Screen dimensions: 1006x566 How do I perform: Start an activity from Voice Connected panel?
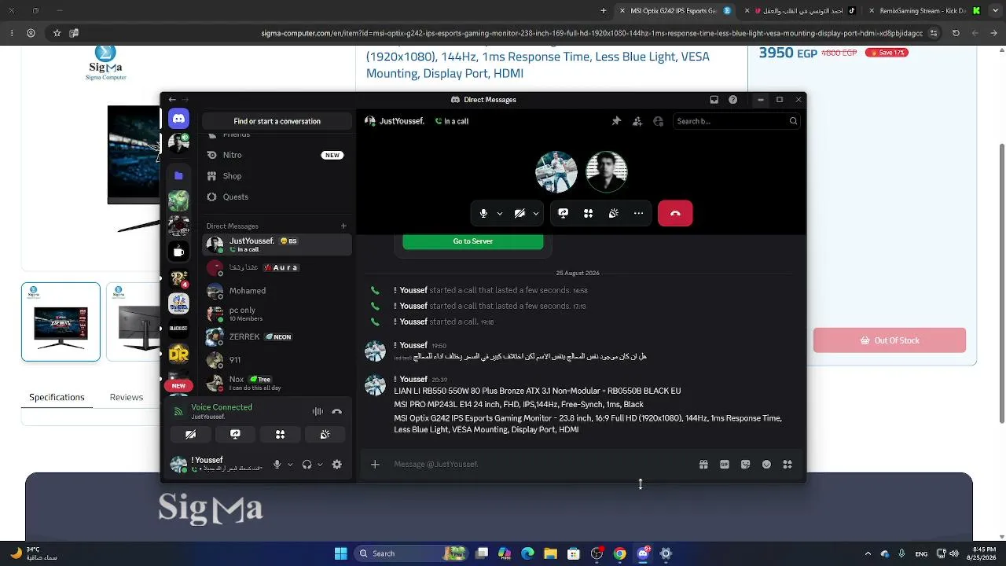pyautogui.click(x=280, y=434)
